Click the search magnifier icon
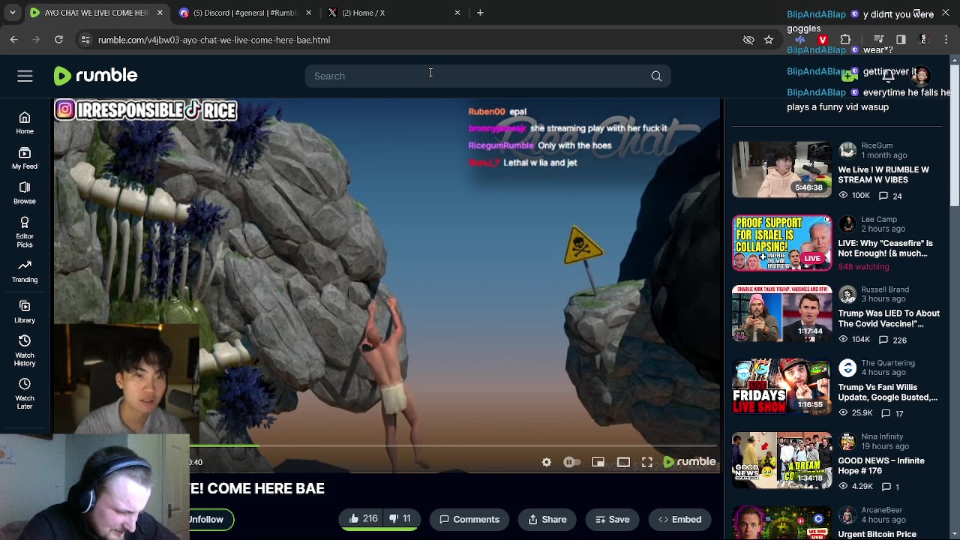Screen dimensions: 960x540 (x=656, y=76)
